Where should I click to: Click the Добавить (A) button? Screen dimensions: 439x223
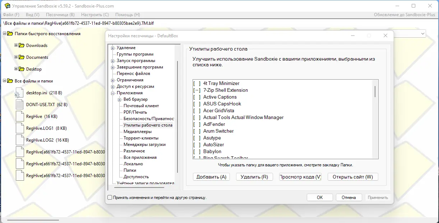211,177
